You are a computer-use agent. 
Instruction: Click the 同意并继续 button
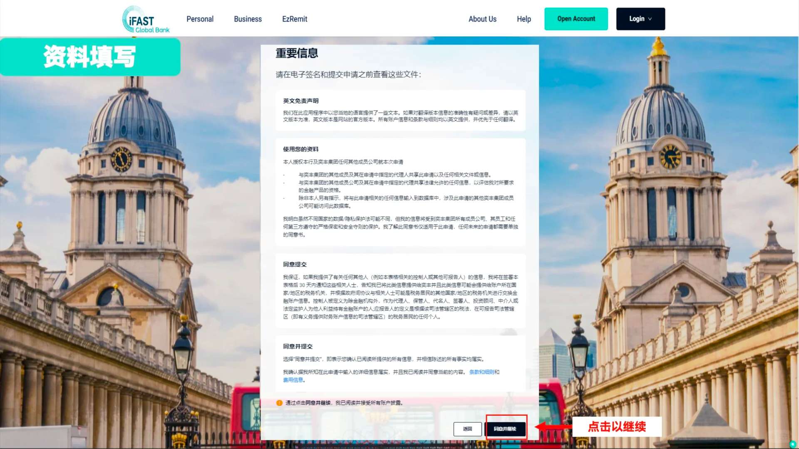(x=505, y=429)
